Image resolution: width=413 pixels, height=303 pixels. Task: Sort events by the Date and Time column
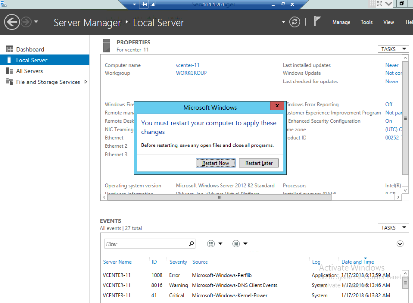point(357,262)
